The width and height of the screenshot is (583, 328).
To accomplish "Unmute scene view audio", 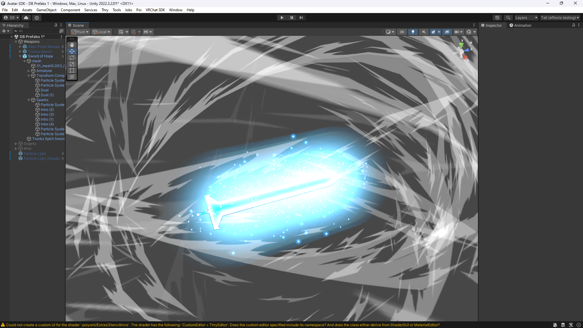I will (424, 32).
